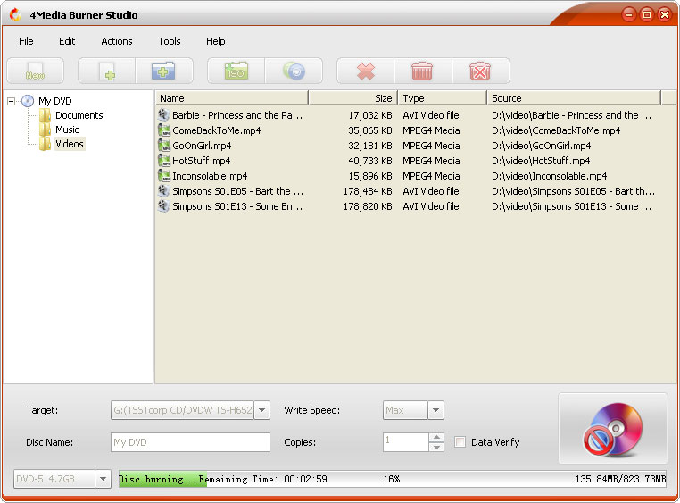Image resolution: width=680 pixels, height=503 pixels.
Task: Click the ISO image toolbar icon
Action: 236,71
